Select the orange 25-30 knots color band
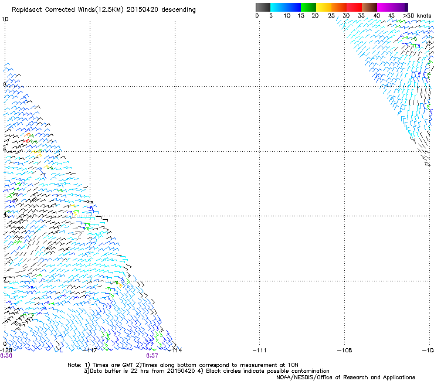434x381 pixels. [x=339, y=7]
